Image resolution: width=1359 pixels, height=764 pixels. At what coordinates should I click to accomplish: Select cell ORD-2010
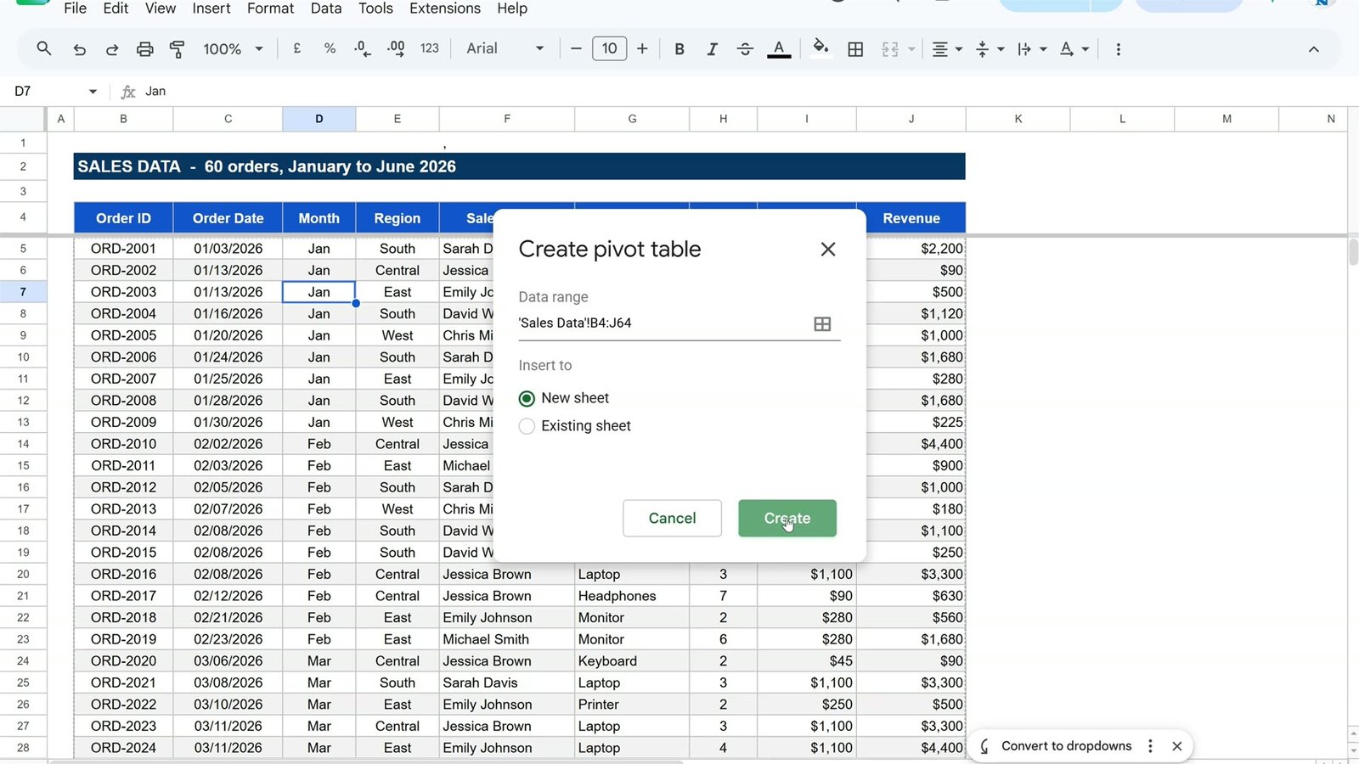(x=123, y=444)
